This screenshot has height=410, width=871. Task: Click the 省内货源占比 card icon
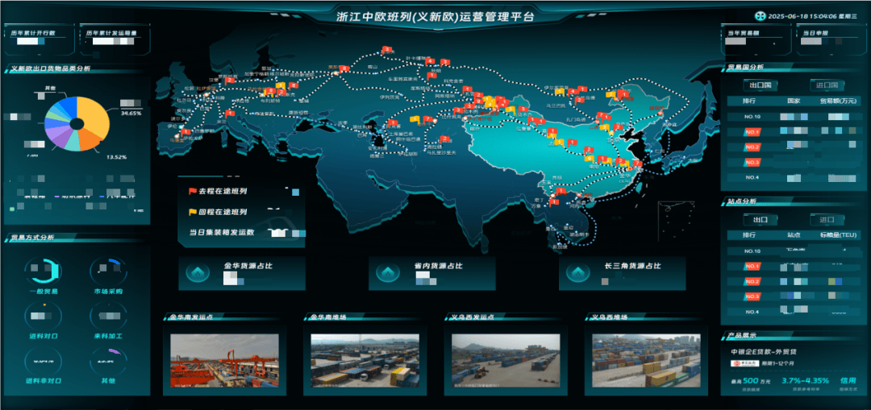click(388, 273)
